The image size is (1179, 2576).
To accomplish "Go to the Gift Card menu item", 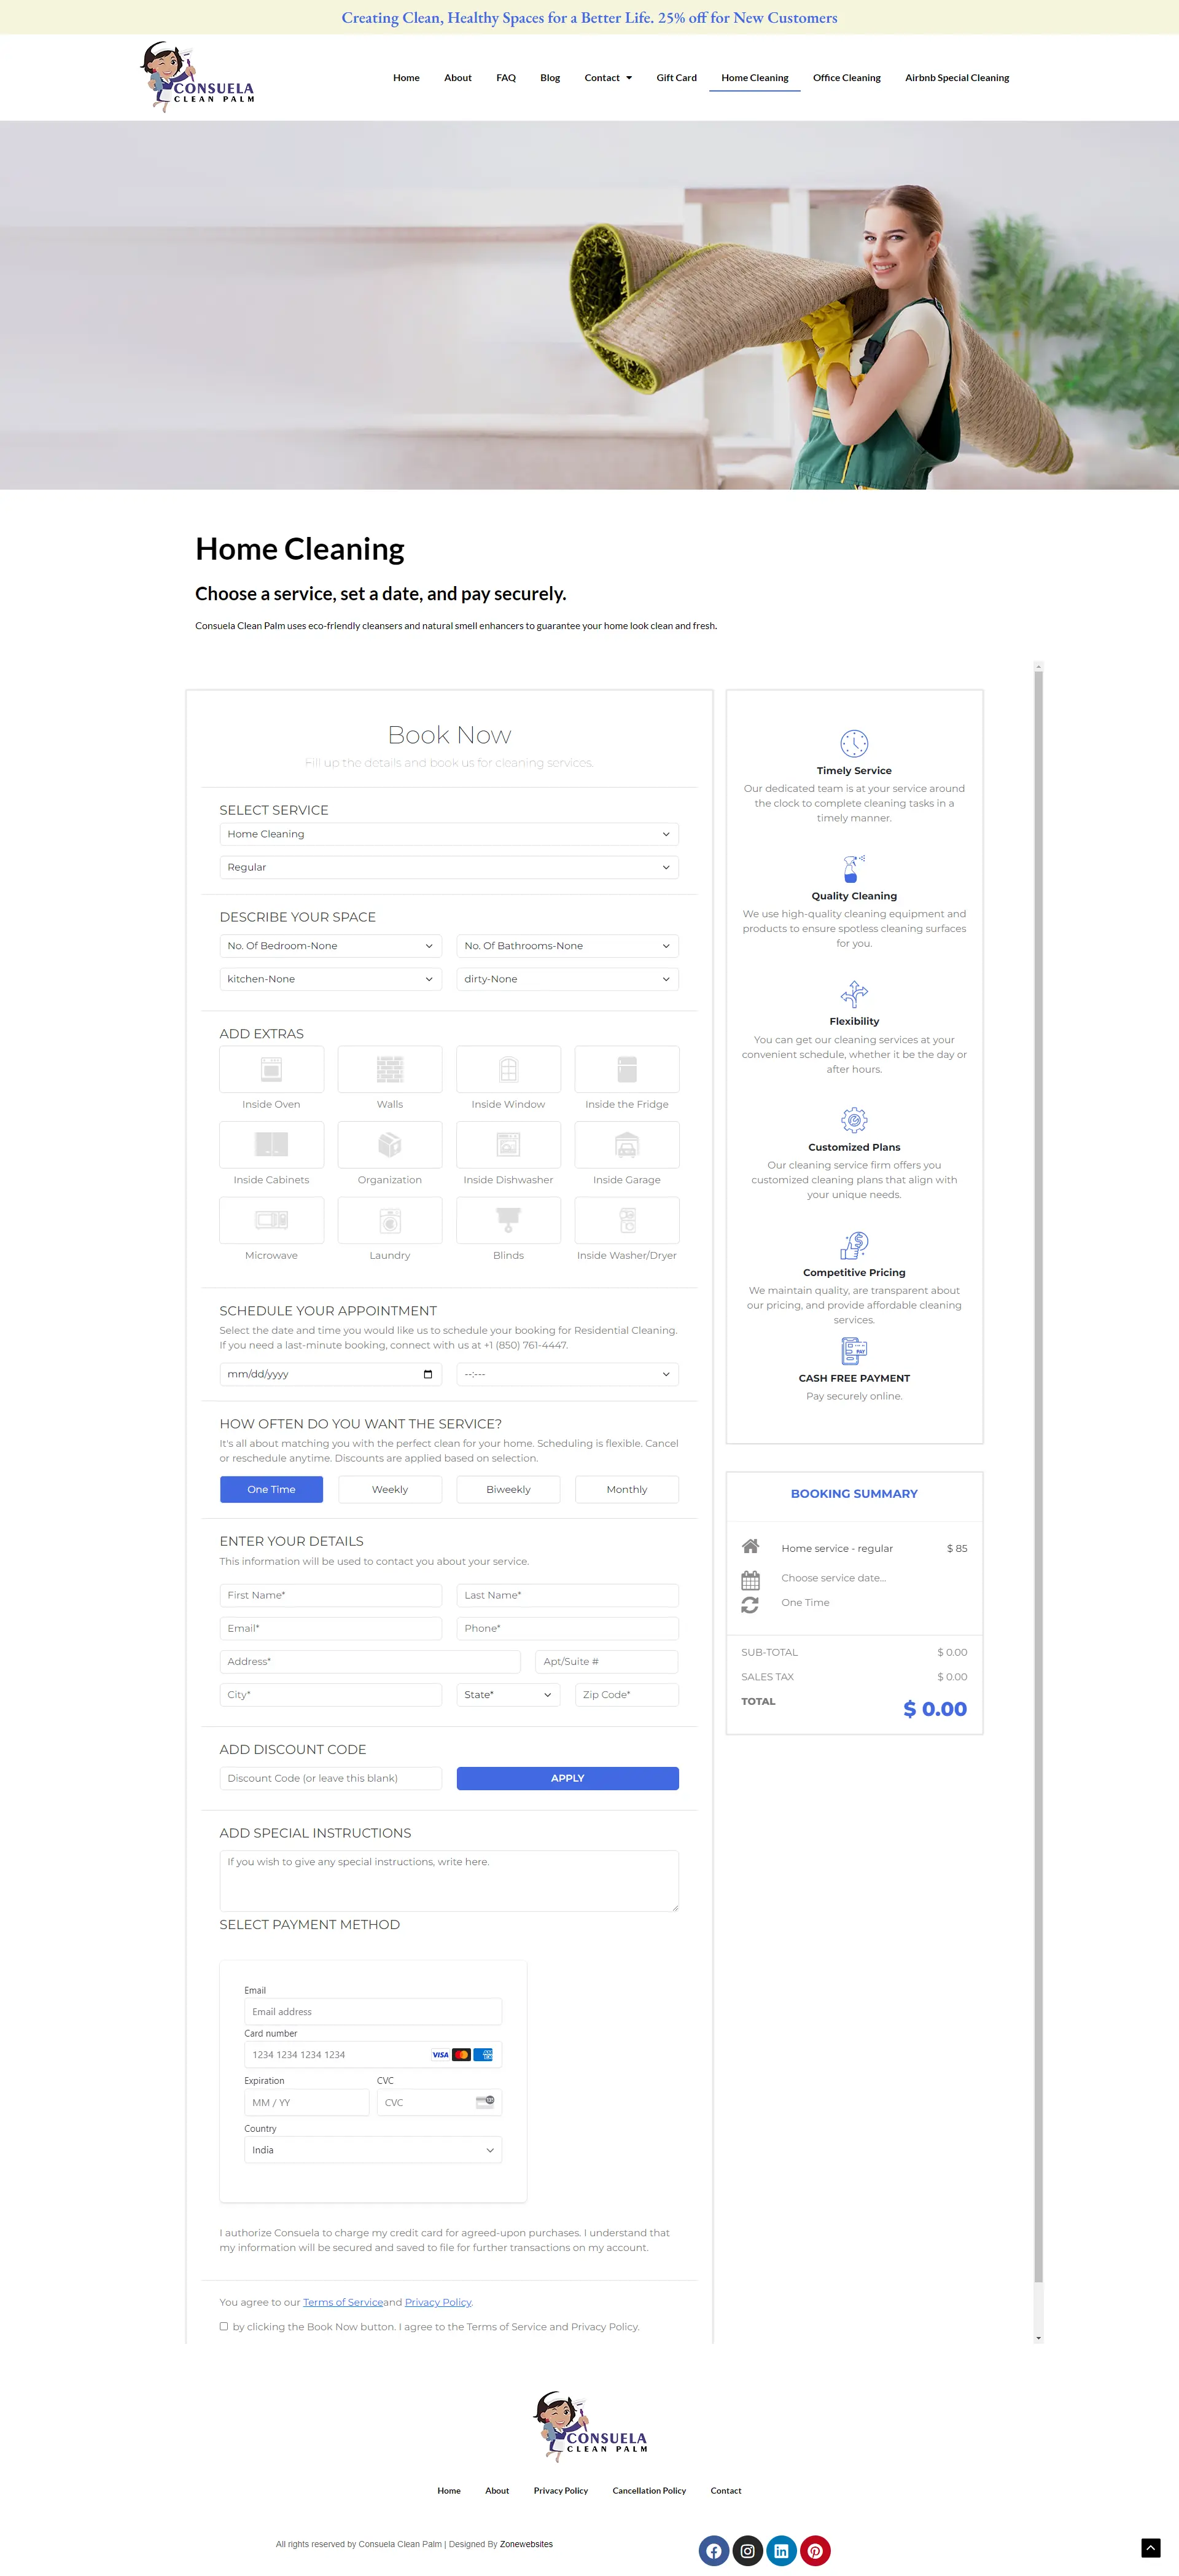I will pos(677,78).
